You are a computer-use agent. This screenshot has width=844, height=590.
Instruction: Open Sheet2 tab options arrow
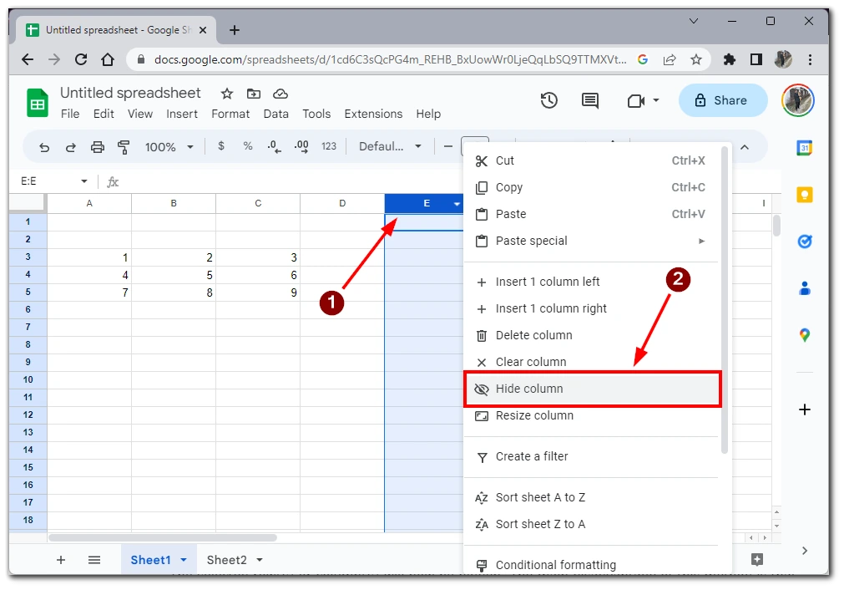[260, 560]
